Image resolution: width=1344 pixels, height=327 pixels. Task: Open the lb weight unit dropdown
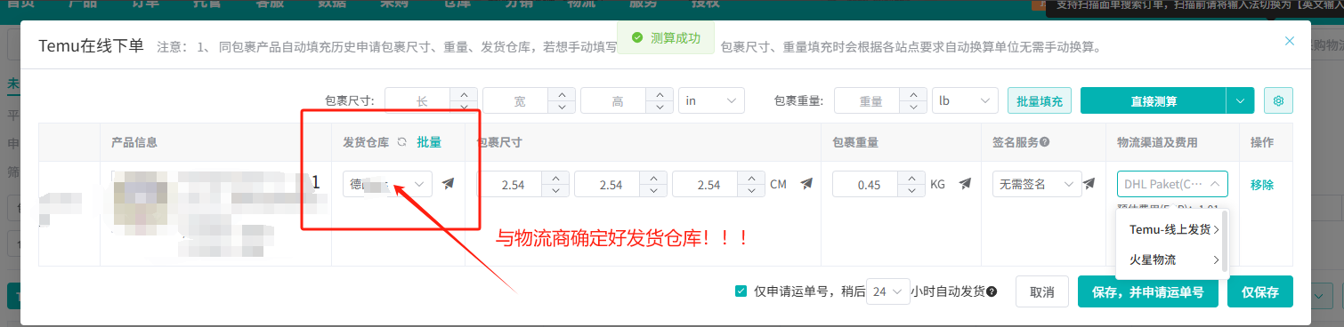coord(965,101)
